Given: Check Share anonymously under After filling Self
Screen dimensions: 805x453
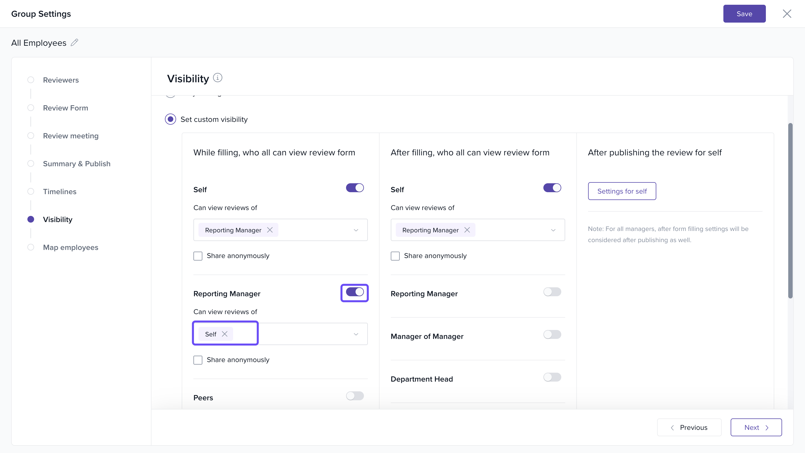Looking at the screenshot, I should tap(395, 256).
